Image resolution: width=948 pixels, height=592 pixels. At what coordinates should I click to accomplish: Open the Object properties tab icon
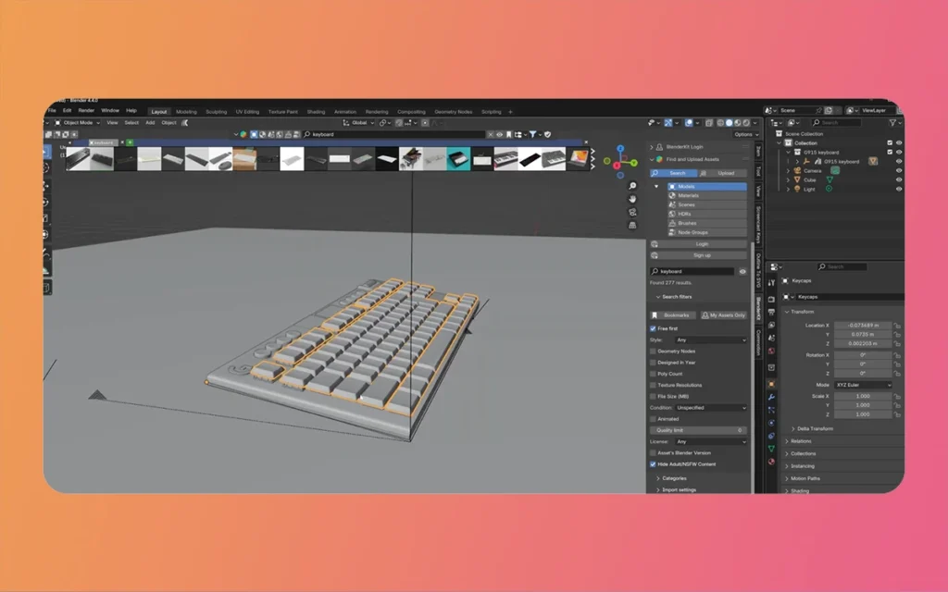coord(771,384)
